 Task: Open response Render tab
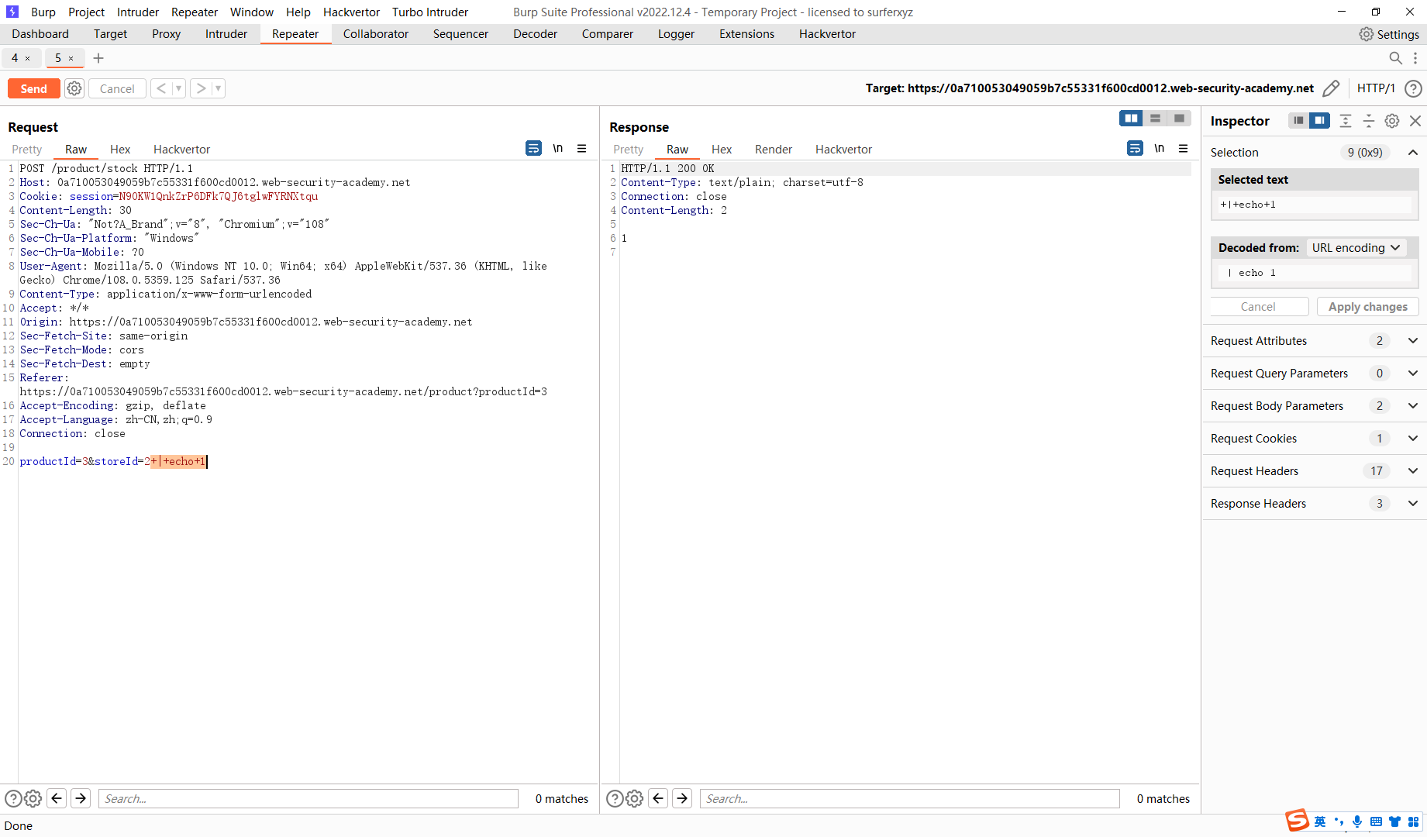774,149
